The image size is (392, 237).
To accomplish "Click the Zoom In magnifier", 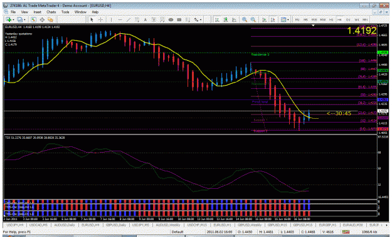I will click(245, 19).
